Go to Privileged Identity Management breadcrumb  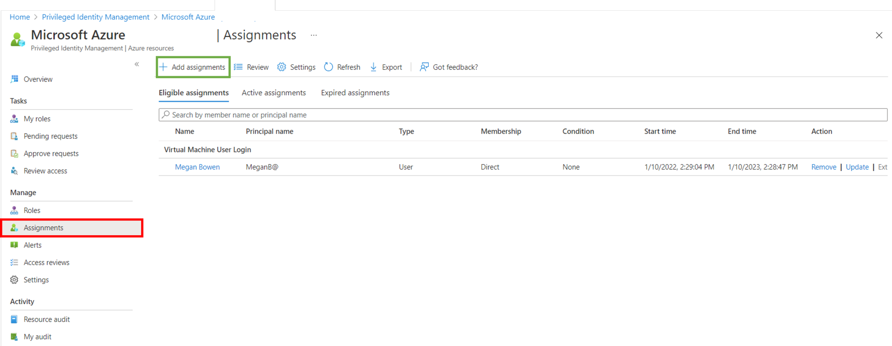point(96,17)
